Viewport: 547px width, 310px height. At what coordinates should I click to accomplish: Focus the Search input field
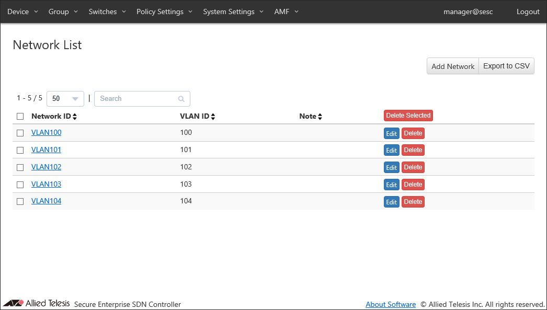click(137, 99)
